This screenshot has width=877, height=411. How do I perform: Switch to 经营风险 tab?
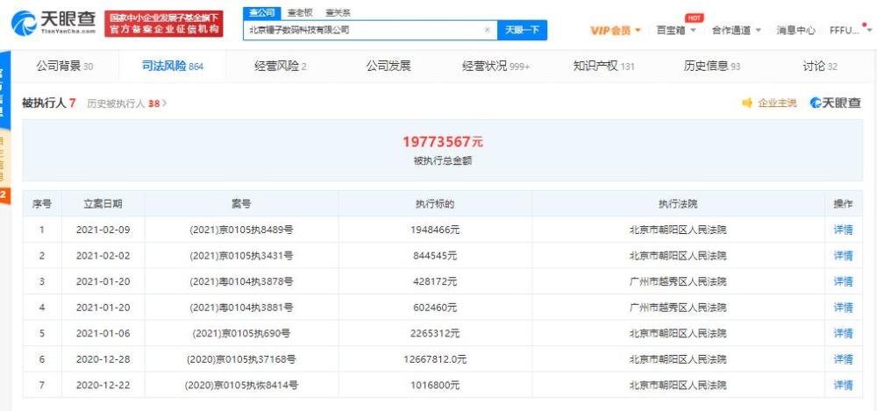(281, 67)
